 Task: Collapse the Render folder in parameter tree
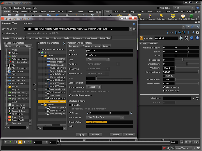[x=42, y=105]
